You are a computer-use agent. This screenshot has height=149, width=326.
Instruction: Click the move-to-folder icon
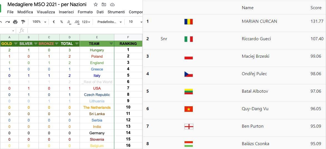click(x=104, y=4)
